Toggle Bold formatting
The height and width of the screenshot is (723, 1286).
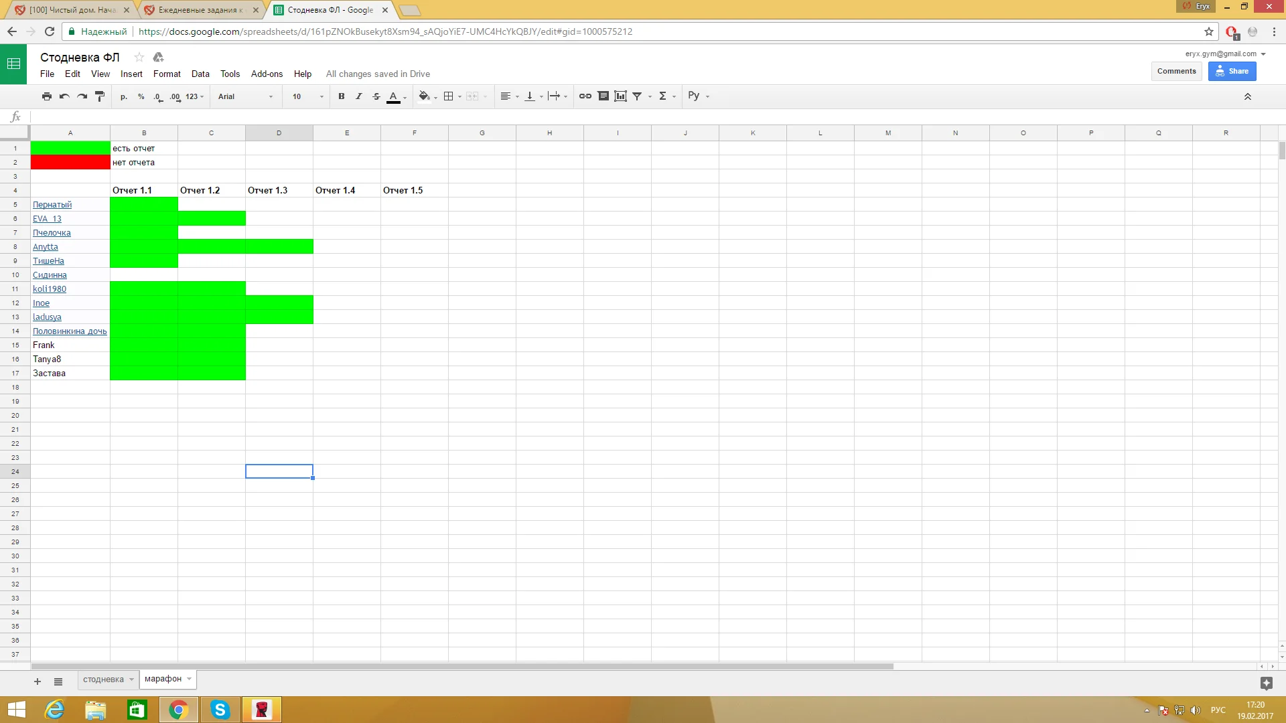pyautogui.click(x=341, y=96)
